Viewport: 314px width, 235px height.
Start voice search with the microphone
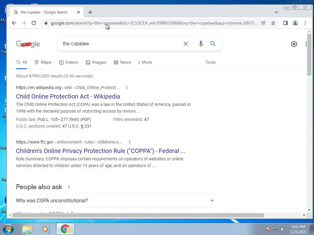pyautogui.click(x=201, y=43)
